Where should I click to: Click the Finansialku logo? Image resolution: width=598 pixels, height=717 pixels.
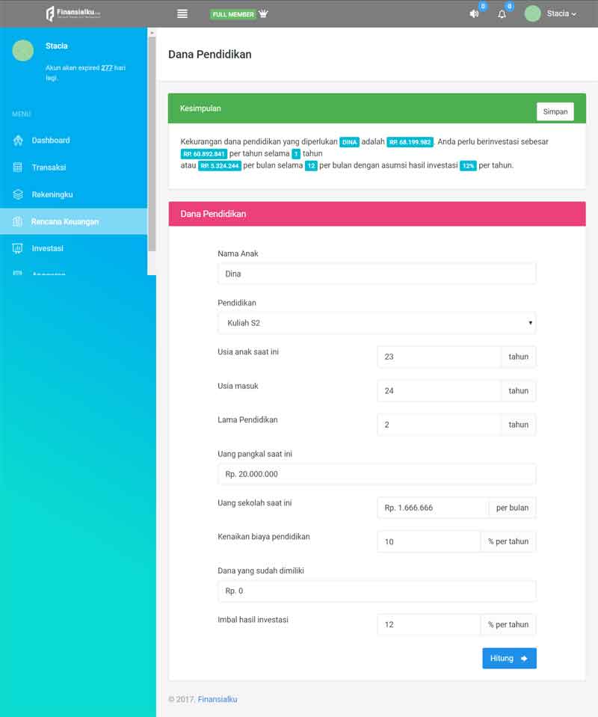coord(73,13)
